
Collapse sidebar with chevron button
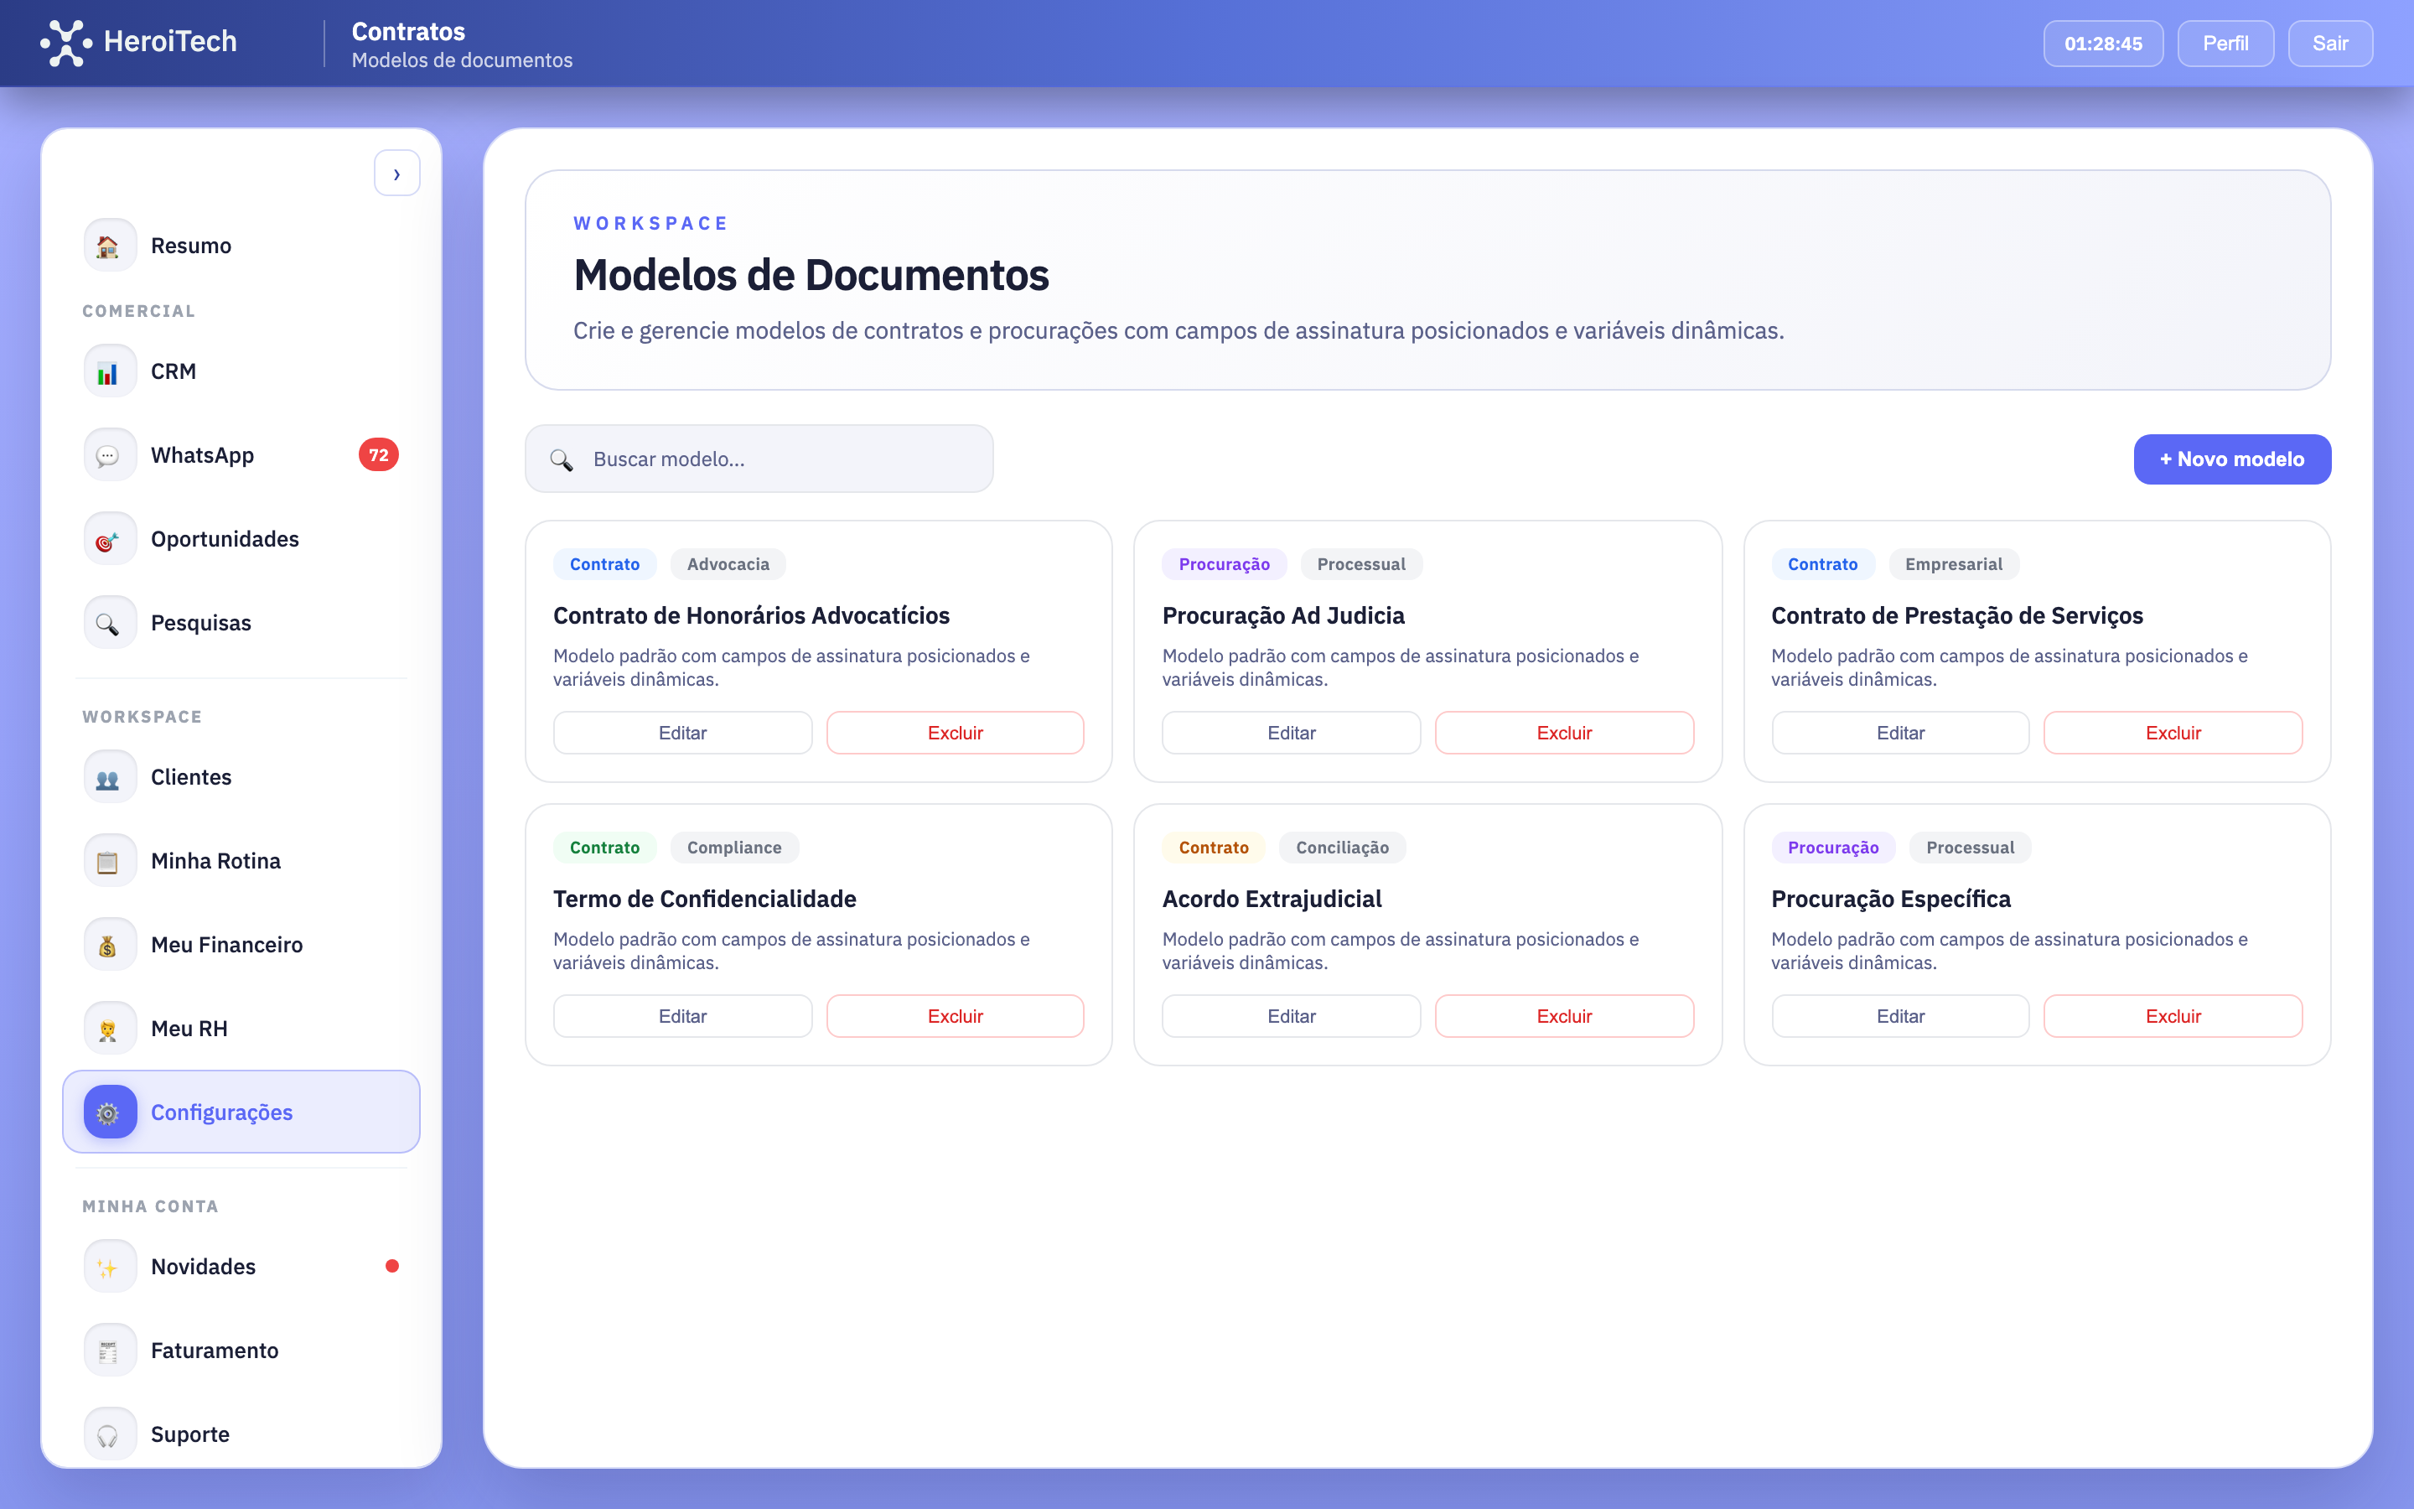[x=397, y=174]
